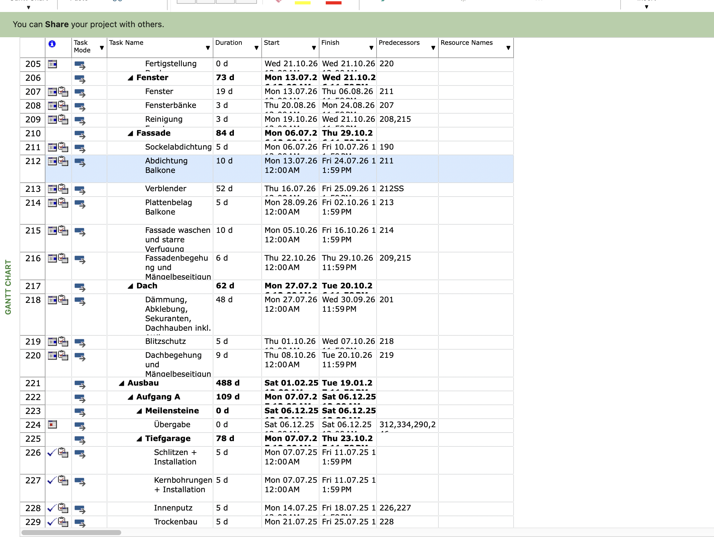This screenshot has height=537, width=714.
Task: Click the notes icon in row 220
Action: click(63, 355)
